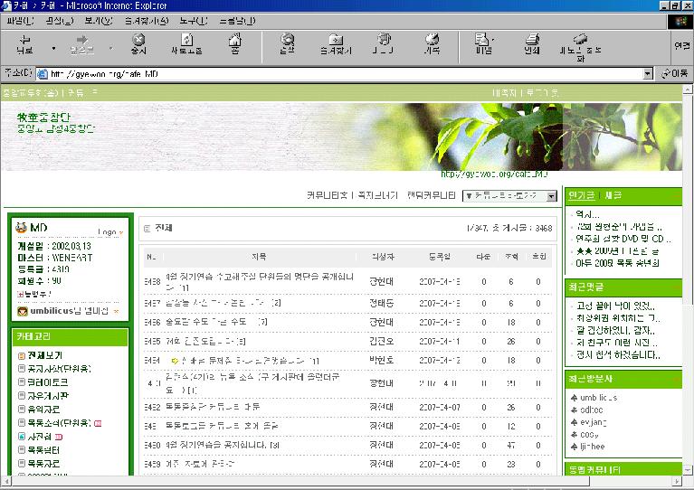Click the Mail toolbar icon
Screen dimensions: 694x490
484,44
